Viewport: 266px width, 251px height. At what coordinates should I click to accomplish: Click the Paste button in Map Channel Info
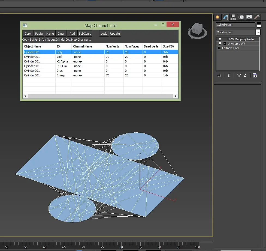pyautogui.click(x=39, y=34)
